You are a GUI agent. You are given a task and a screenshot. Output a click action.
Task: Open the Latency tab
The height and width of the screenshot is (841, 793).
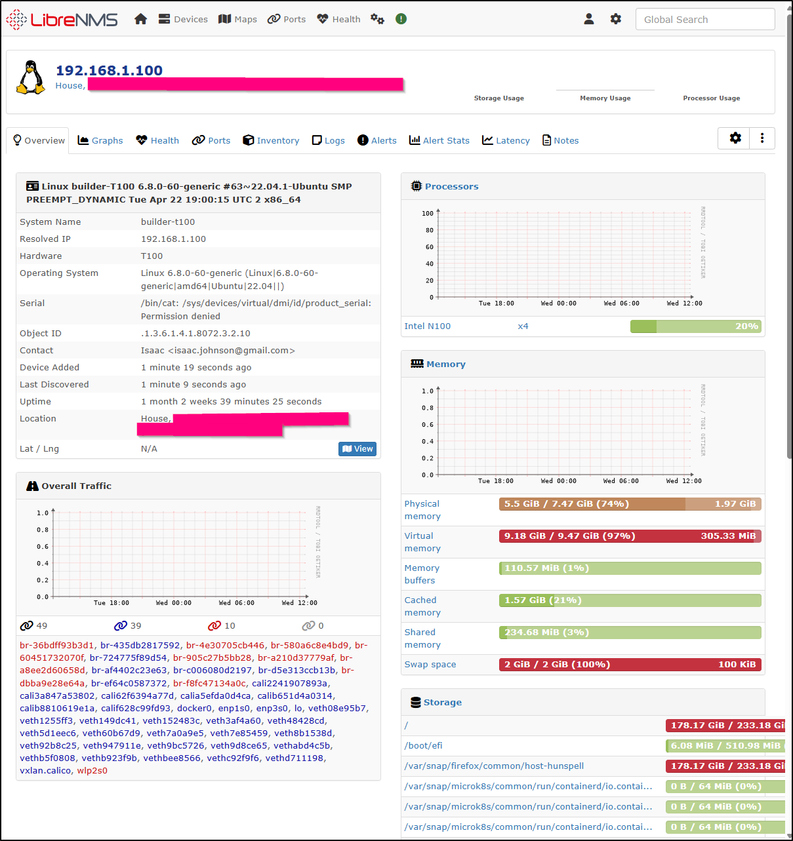tap(506, 140)
